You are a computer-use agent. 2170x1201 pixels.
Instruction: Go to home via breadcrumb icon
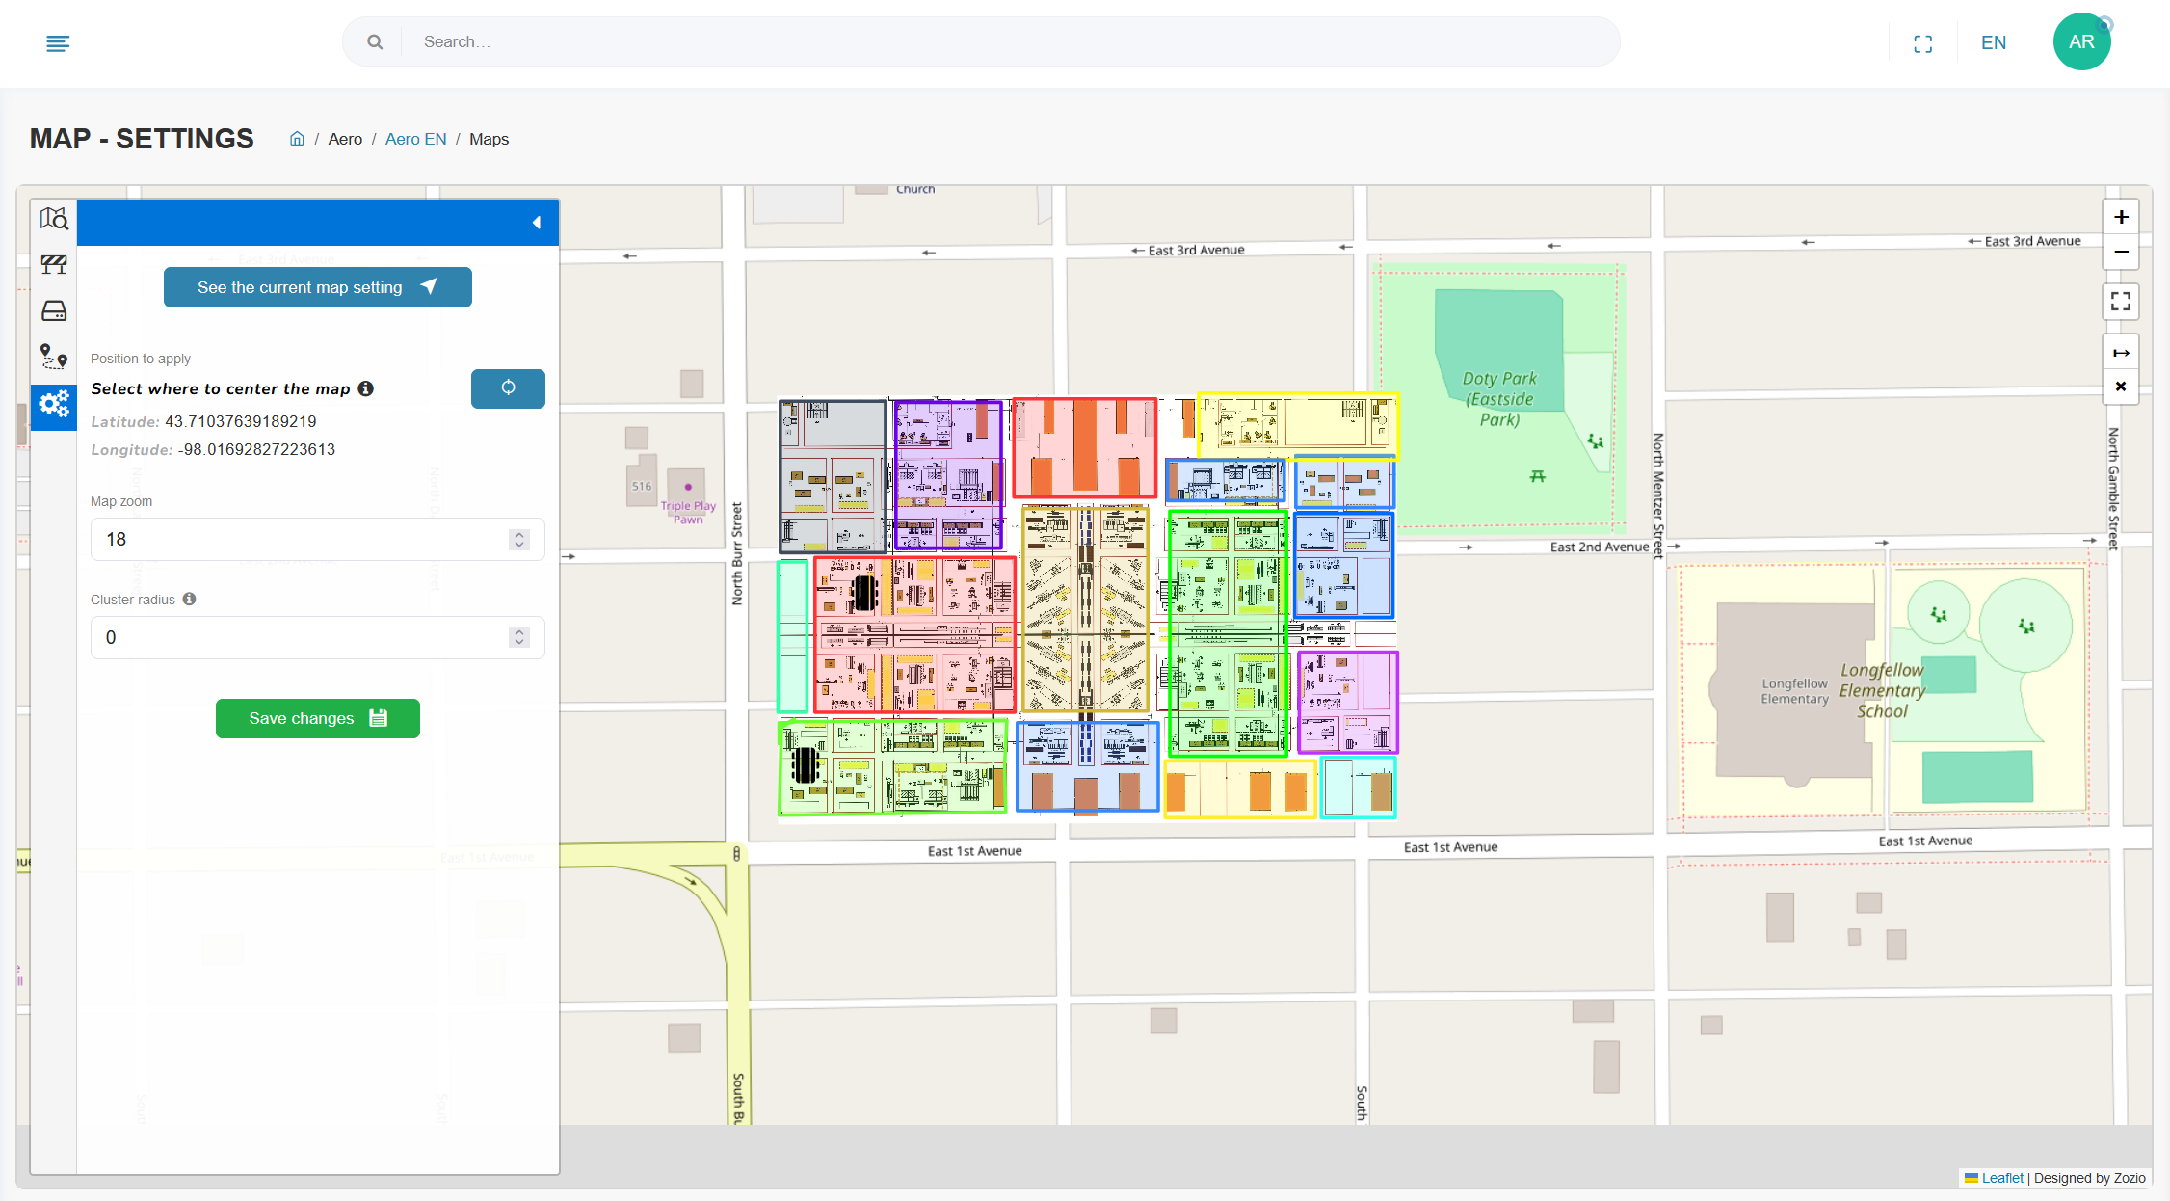[298, 139]
